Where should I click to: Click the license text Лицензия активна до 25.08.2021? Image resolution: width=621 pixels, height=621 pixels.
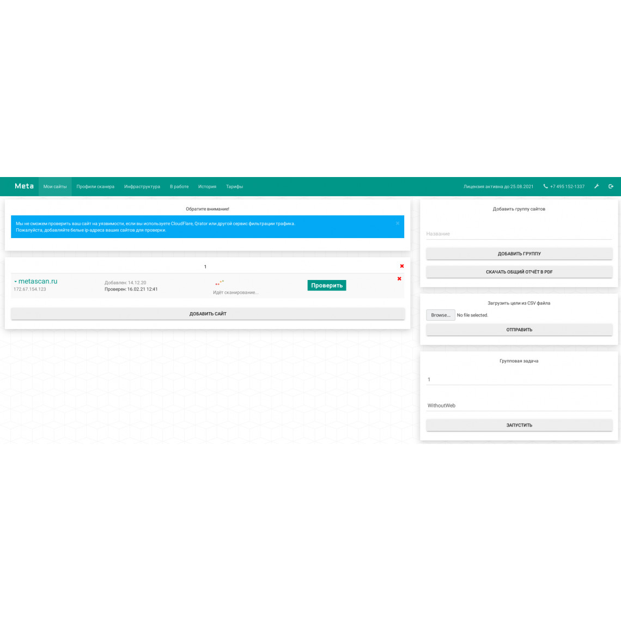(x=498, y=186)
